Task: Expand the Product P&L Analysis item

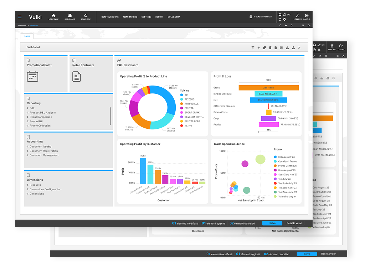Action: (42, 113)
